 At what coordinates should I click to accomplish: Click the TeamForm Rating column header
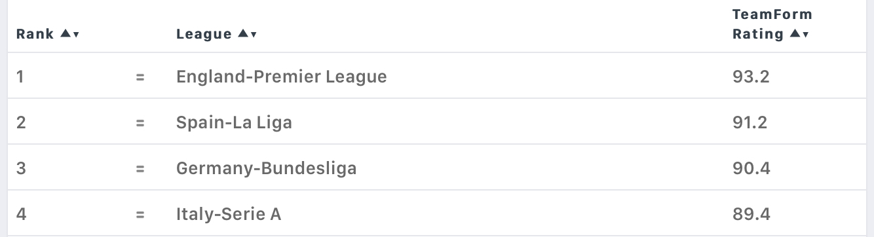click(x=771, y=24)
